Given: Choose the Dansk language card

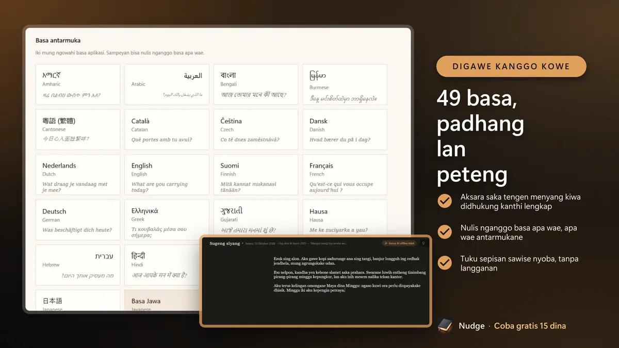Looking at the screenshot, I should click(345, 129).
